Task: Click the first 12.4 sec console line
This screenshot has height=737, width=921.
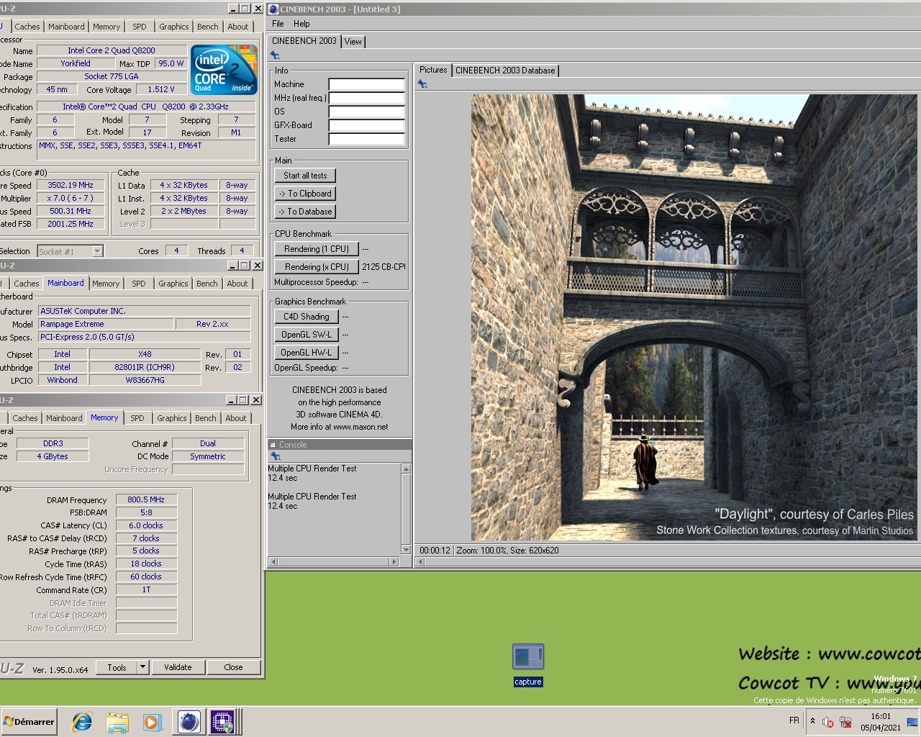Action: [283, 478]
